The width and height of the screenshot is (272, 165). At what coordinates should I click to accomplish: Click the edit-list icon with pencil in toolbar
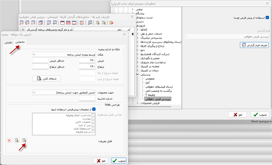[82, 23]
